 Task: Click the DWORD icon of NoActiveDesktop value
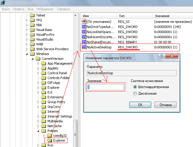click(x=84, y=47)
